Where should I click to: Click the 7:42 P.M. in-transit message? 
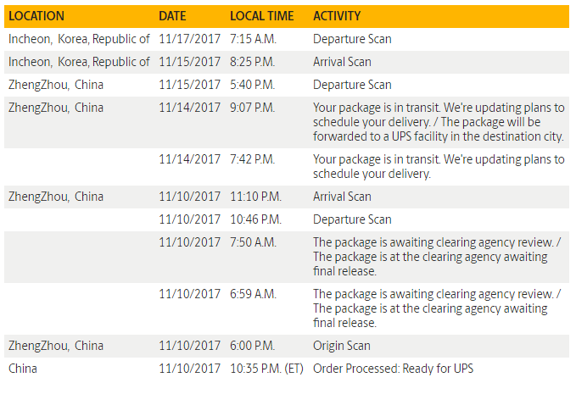(438, 167)
